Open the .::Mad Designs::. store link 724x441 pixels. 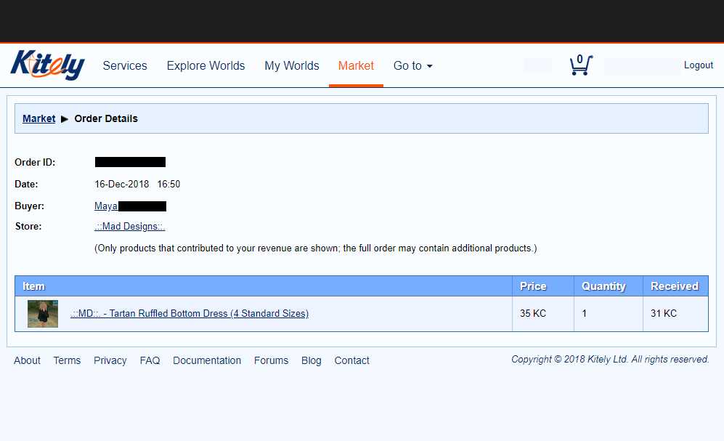click(130, 226)
